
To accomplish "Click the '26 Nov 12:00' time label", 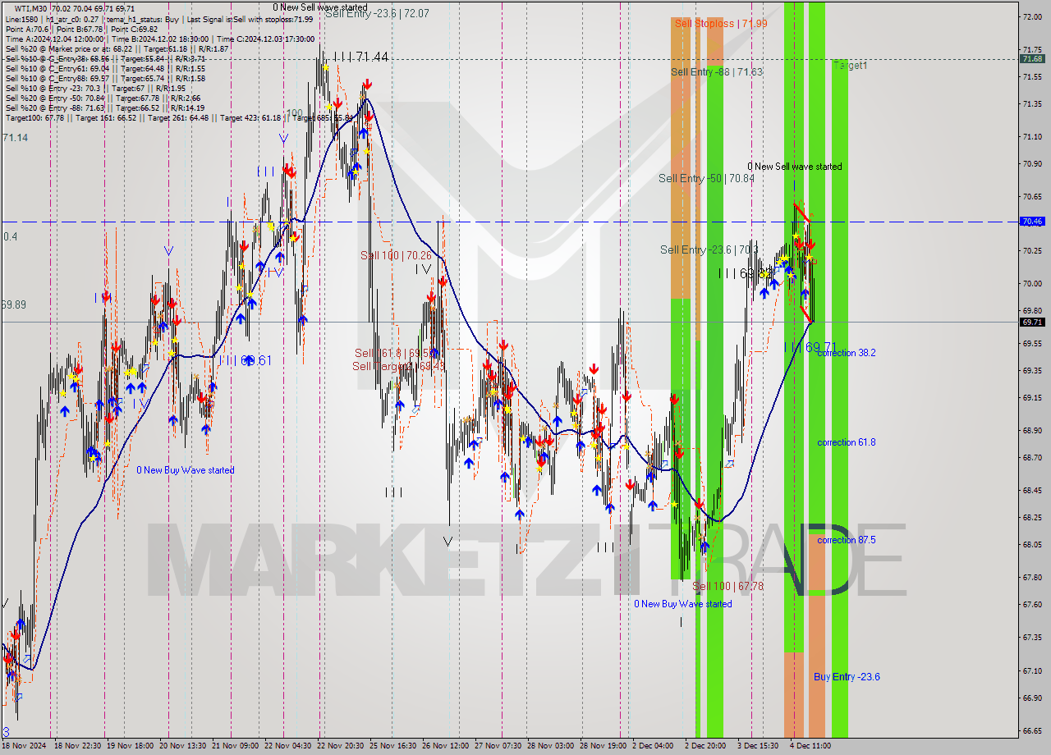I will point(445,746).
